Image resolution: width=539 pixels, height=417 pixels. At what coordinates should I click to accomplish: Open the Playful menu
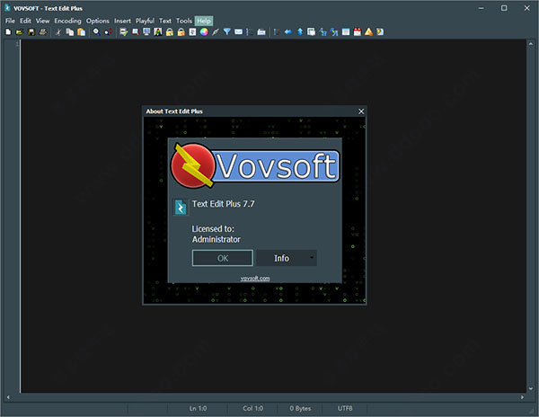(x=145, y=21)
